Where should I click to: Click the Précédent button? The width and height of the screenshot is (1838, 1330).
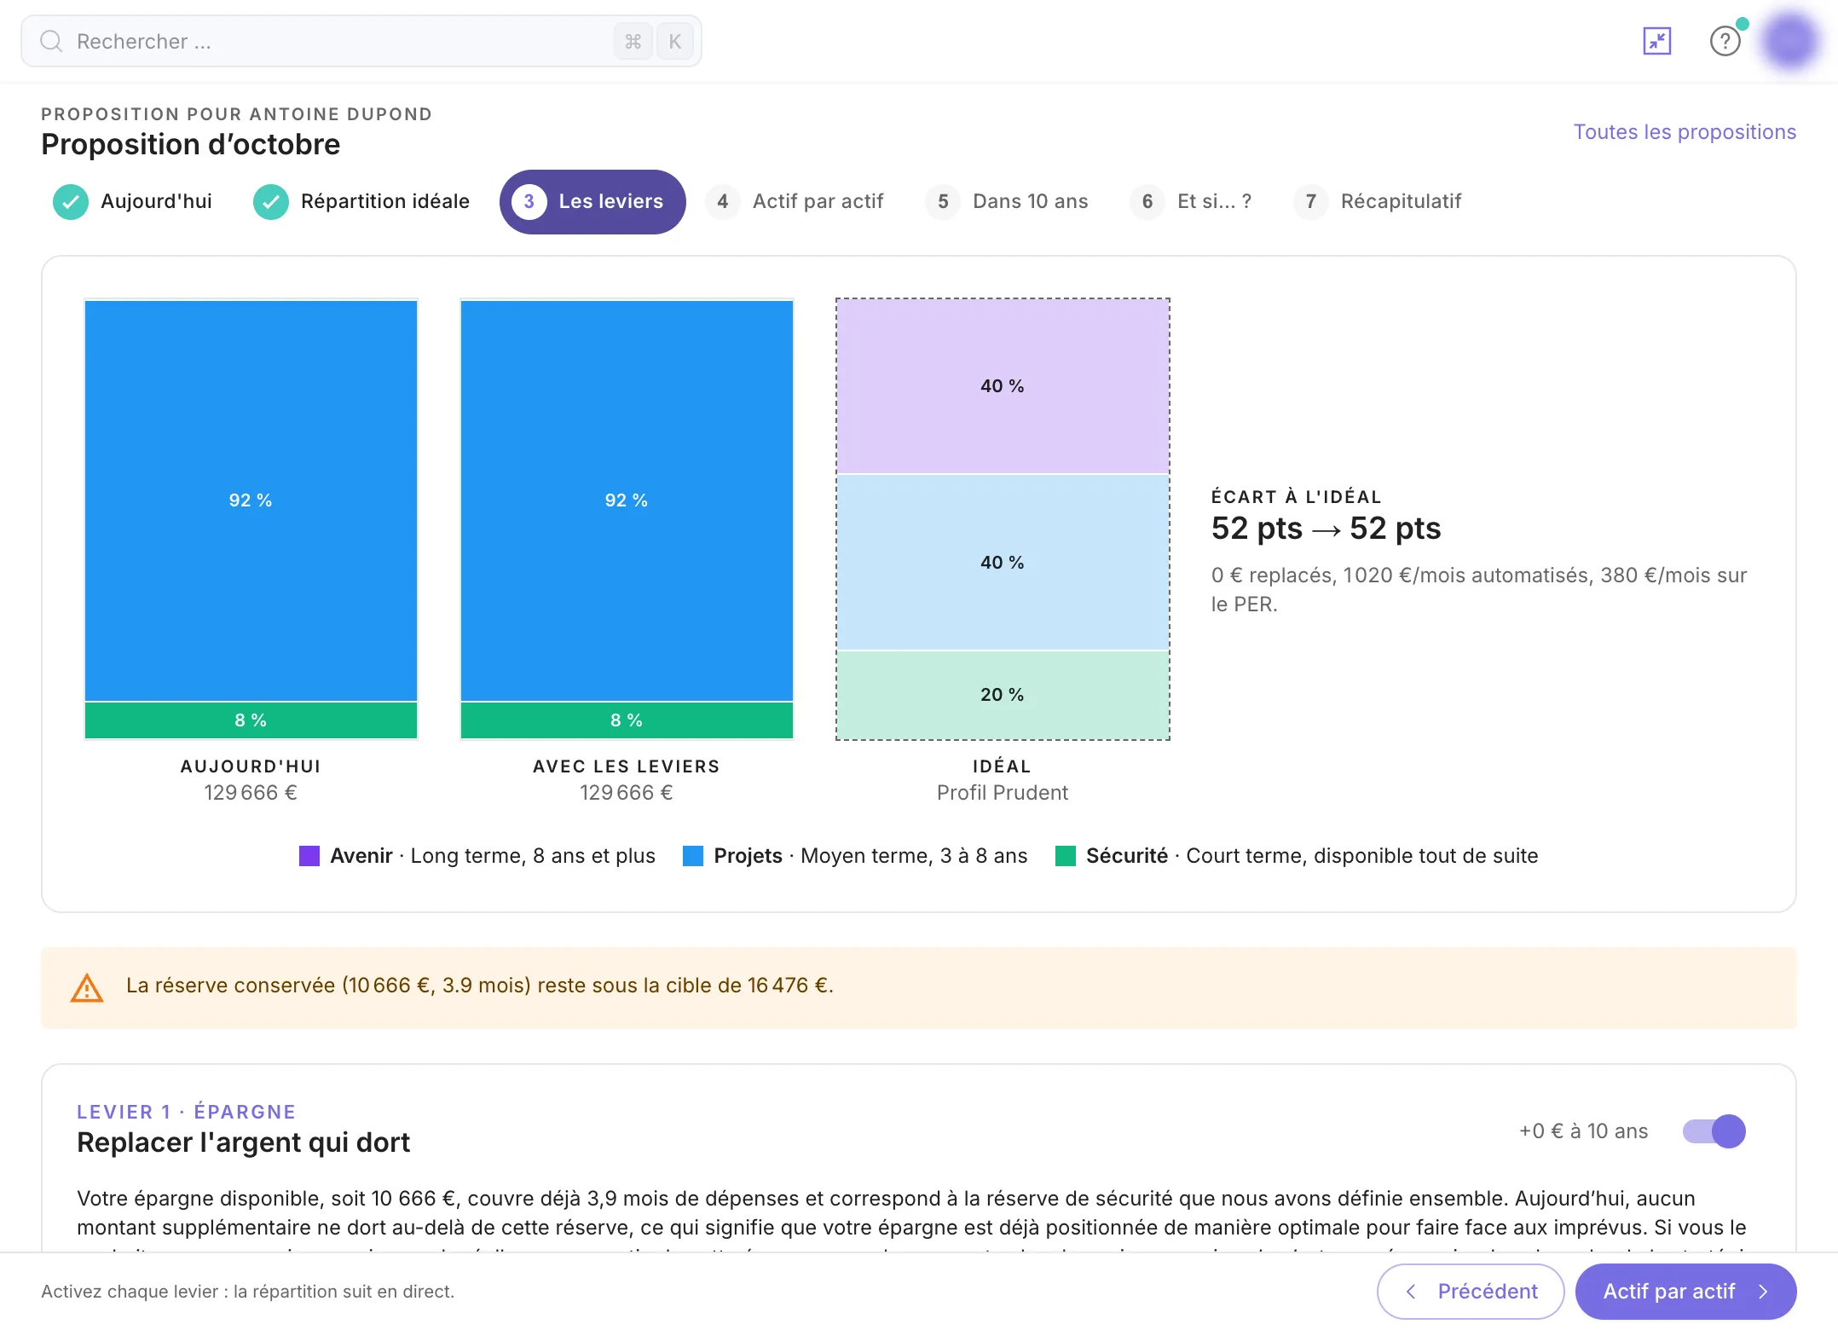[x=1471, y=1292]
